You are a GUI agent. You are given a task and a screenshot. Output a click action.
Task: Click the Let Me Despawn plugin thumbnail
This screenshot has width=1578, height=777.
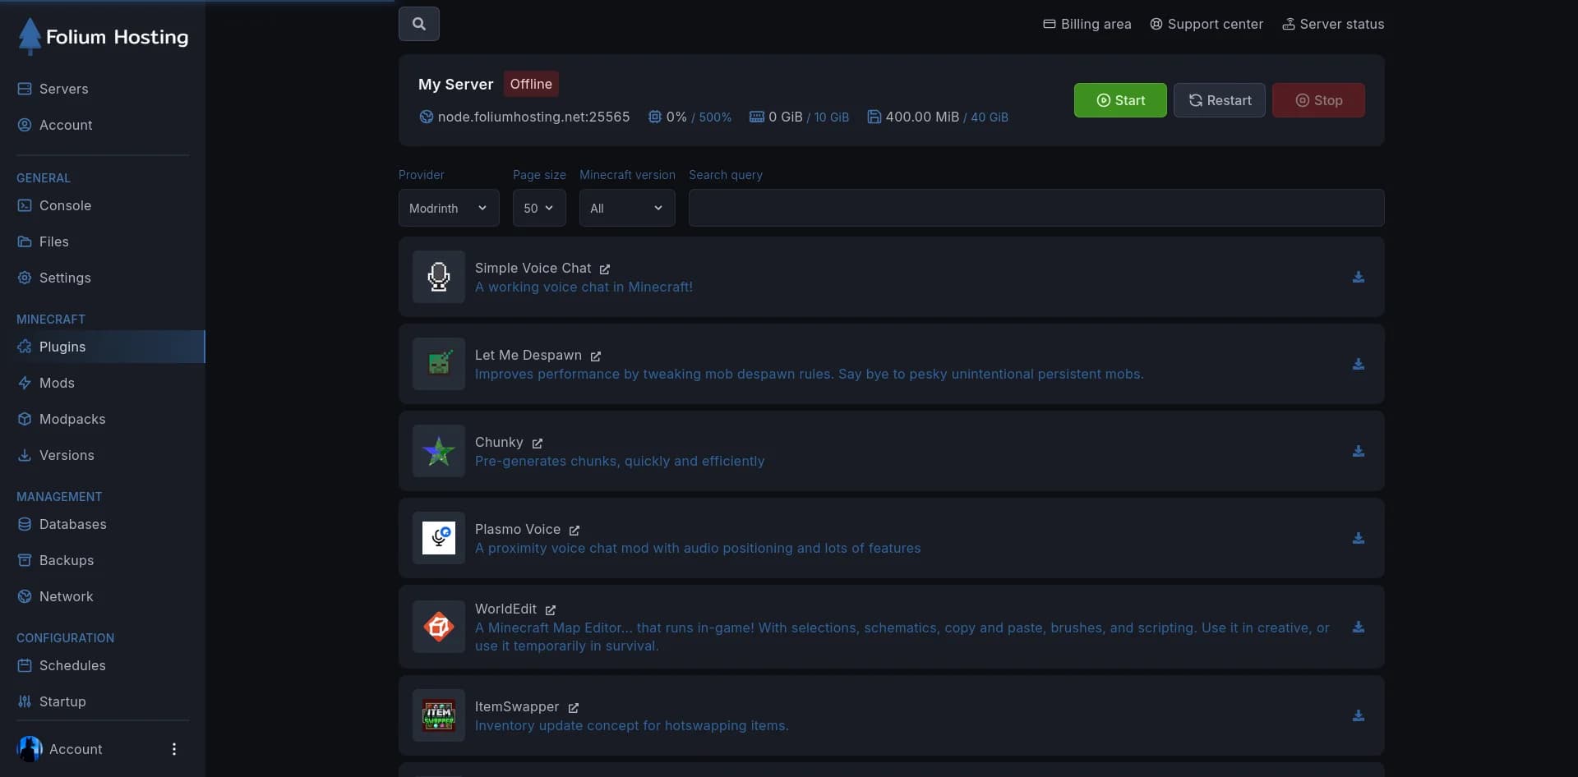[x=439, y=364]
